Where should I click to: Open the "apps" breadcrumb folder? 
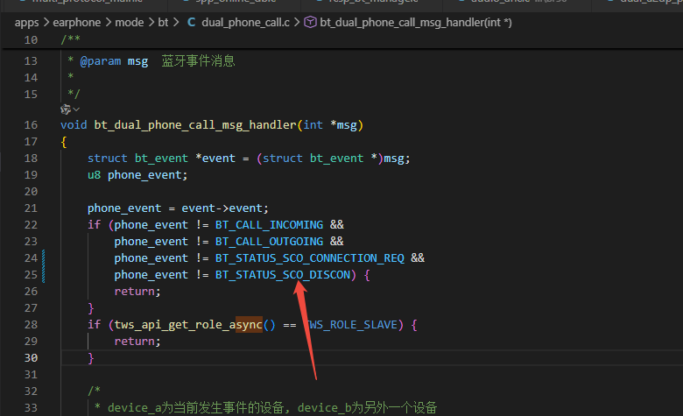(x=26, y=22)
